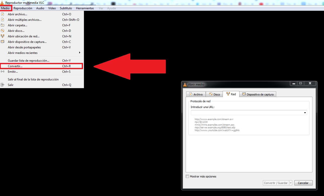324x196 pixels.
Task: Click the Cancelar button
Action: (x=303, y=183)
